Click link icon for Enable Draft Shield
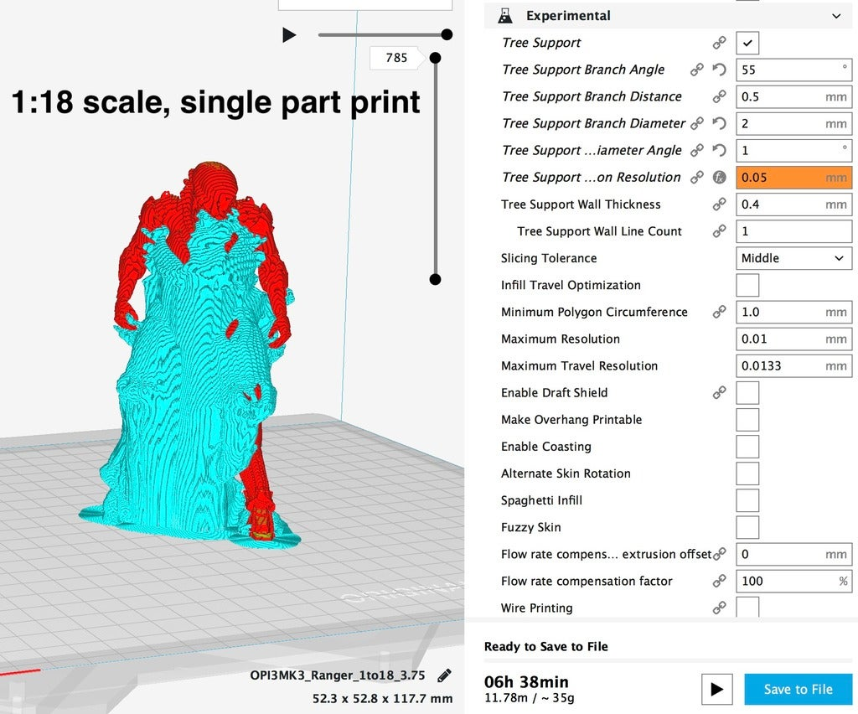Image resolution: width=858 pixels, height=714 pixels. 719,392
